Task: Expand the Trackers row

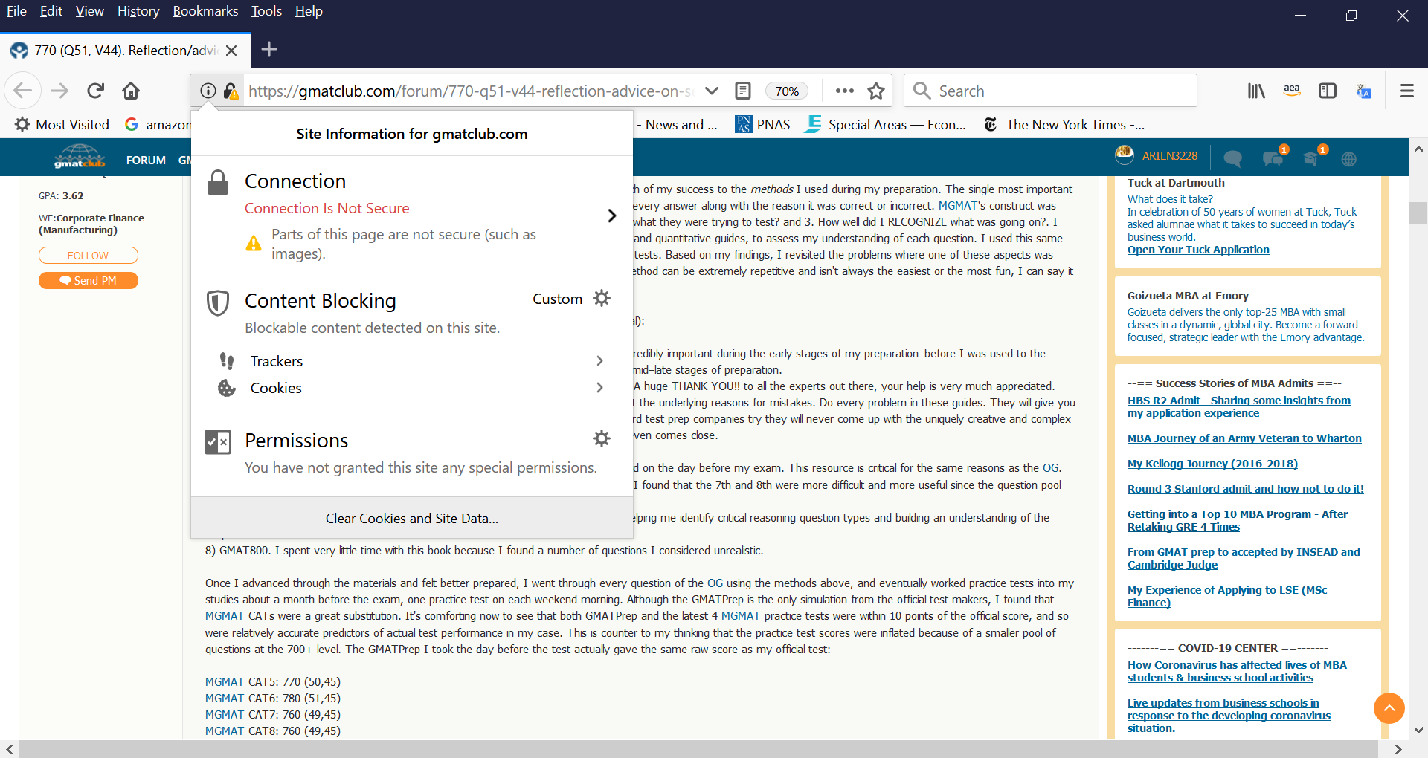Action: [x=412, y=361]
